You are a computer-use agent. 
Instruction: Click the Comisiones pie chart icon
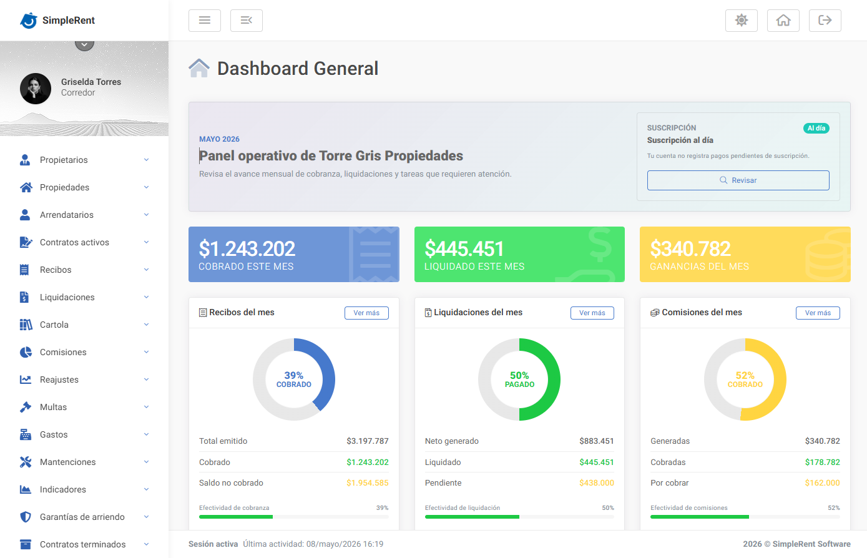[26, 352]
